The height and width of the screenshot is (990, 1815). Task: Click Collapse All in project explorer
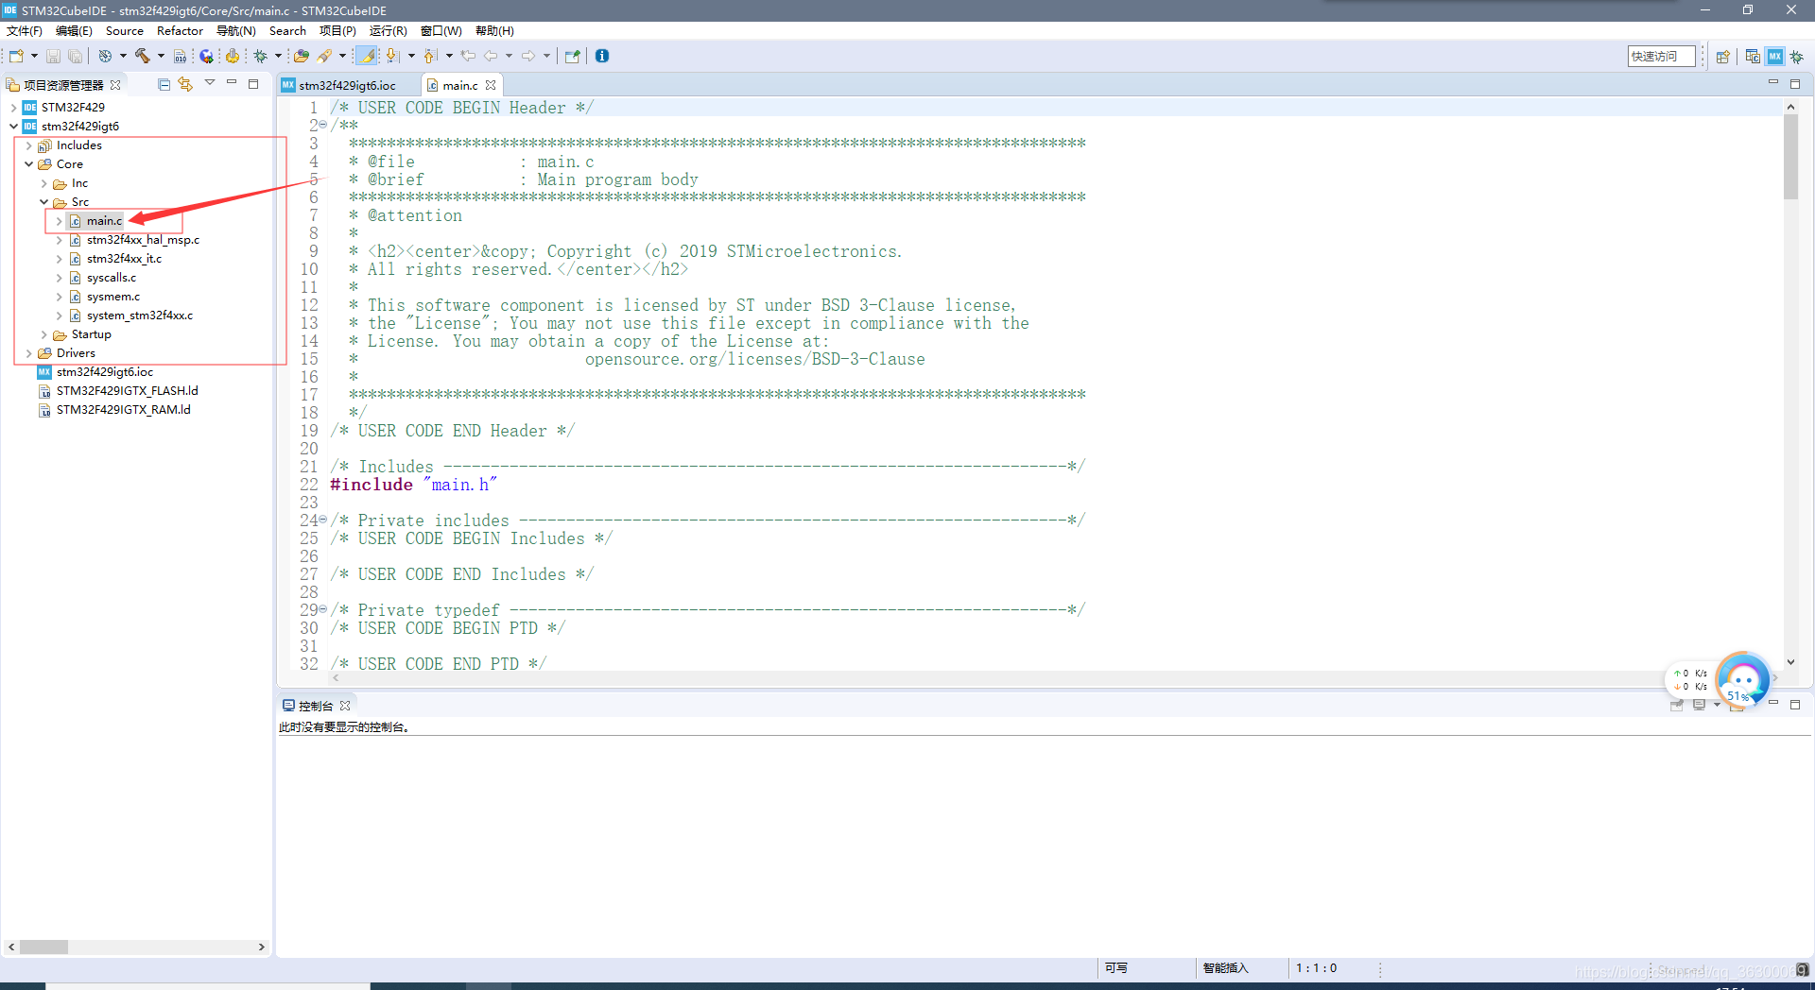point(164,84)
